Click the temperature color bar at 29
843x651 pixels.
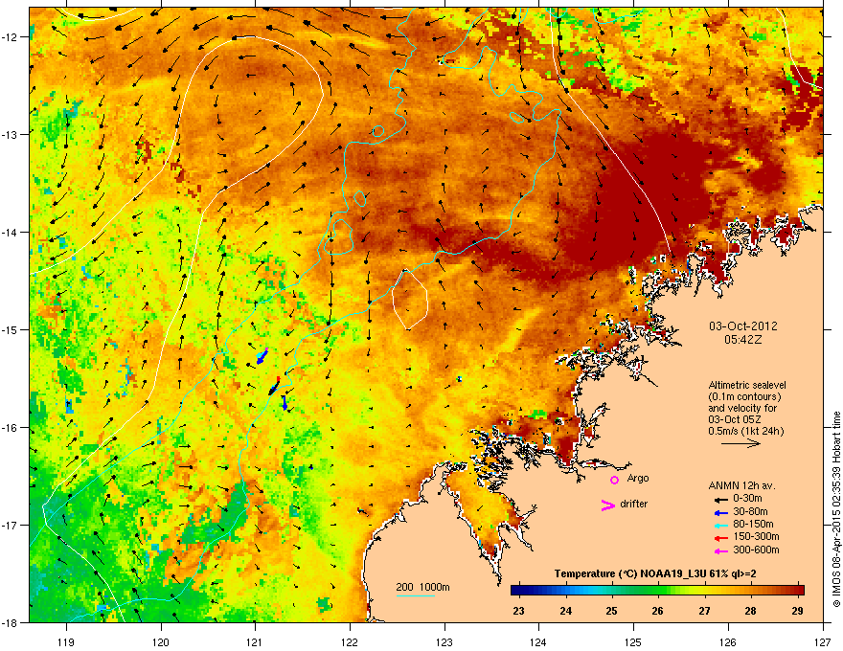coord(798,590)
